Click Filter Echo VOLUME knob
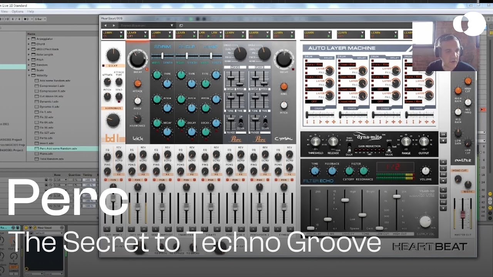Viewport: 493px width, 277px height. [425, 171]
